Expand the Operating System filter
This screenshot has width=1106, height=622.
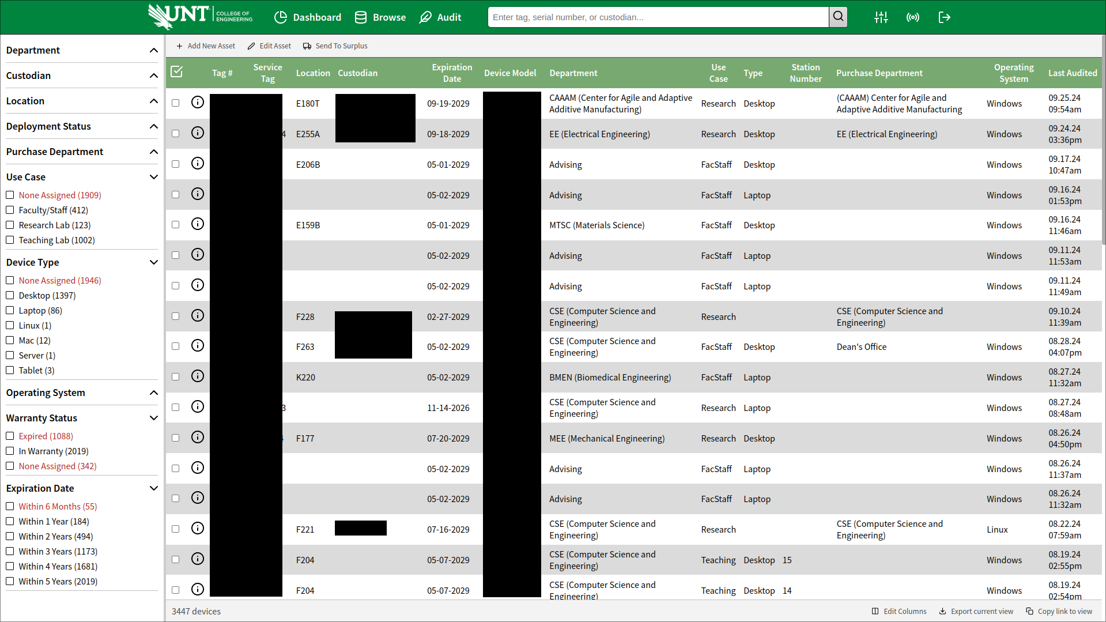click(x=82, y=393)
